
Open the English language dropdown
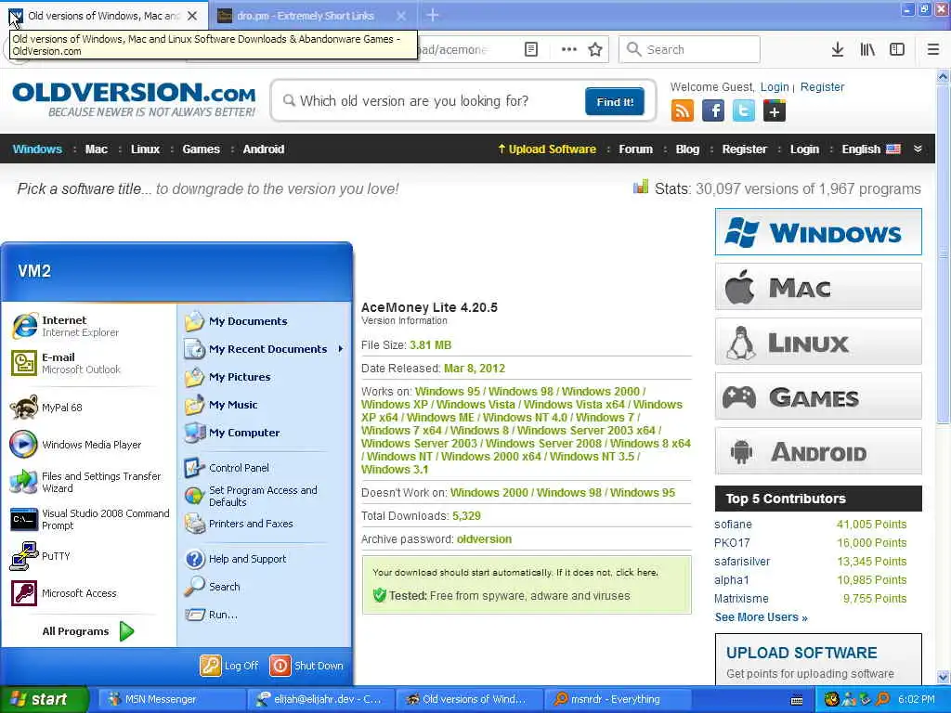click(x=871, y=149)
